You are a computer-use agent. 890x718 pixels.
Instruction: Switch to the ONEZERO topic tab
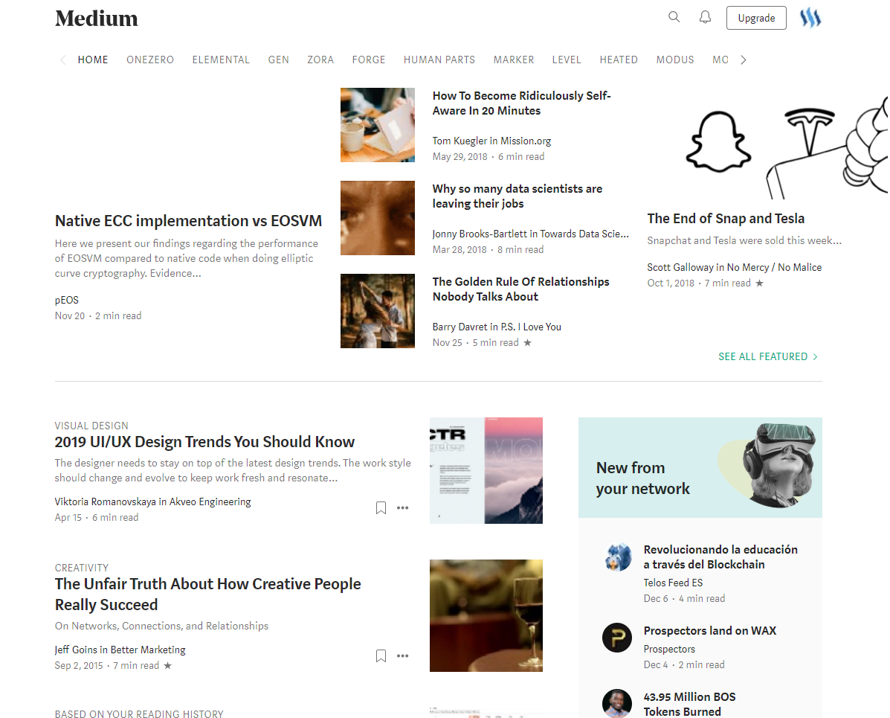(x=150, y=60)
